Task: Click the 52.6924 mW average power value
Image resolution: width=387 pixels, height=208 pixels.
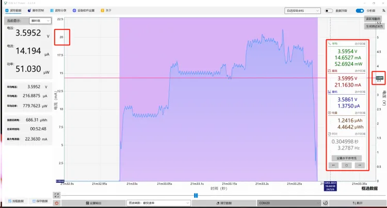Action: click(x=348, y=64)
